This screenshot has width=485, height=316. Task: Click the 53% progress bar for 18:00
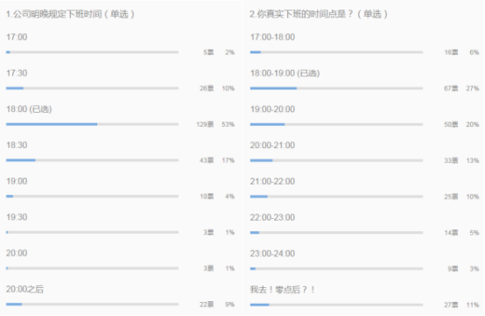click(92, 124)
